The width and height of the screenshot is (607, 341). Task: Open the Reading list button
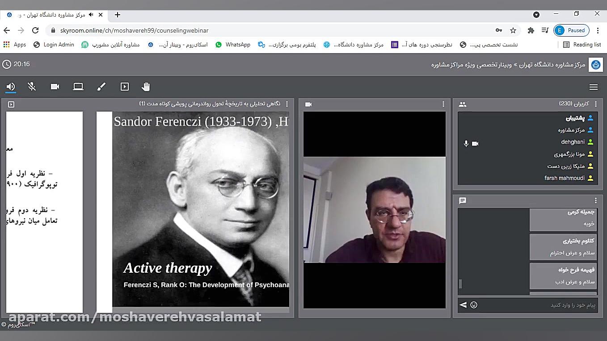[582, 45]
